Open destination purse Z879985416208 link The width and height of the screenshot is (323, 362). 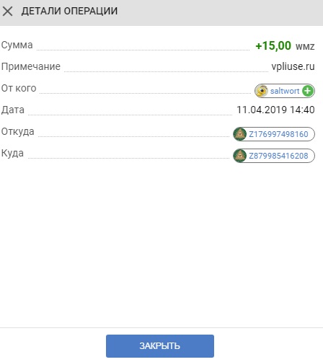coord(278,156)
